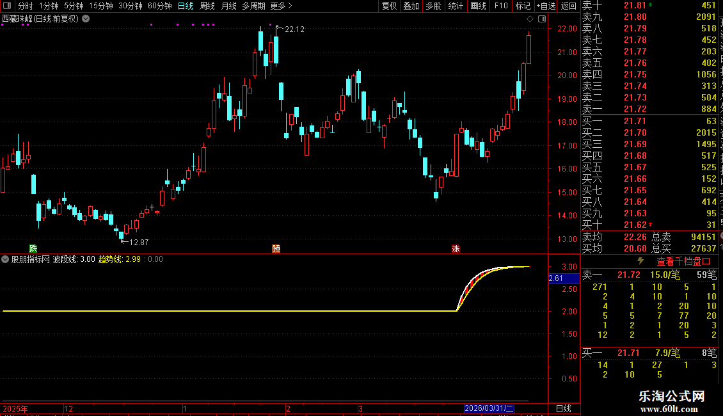This screenshot has width=723, height=416.
Task: Switch to 月线 monthly chart
Action: click(x=228, y=6)
